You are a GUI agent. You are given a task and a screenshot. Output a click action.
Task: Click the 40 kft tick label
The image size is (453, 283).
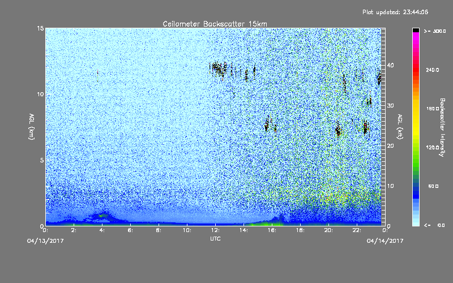pyautogui.click(x=390, y=65)
